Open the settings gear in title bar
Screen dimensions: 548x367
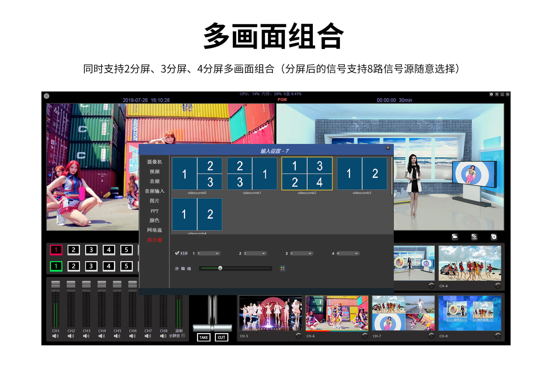491,94
